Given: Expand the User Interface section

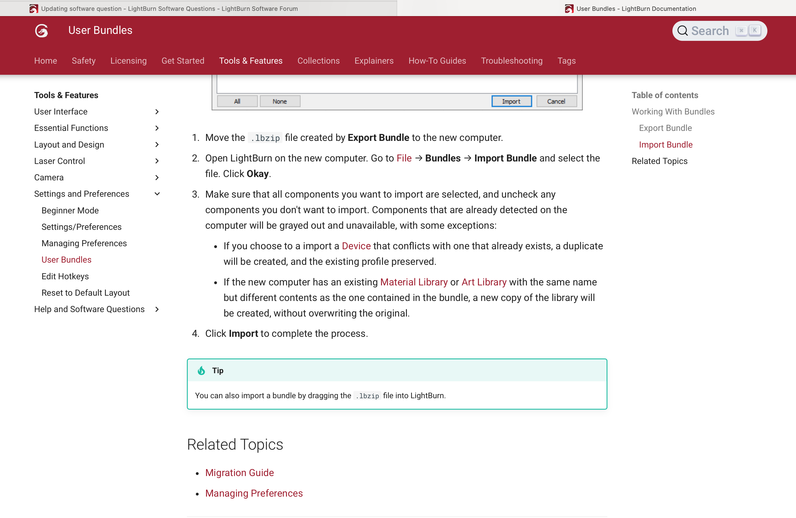Looking at the screenshot, I should click(157, 112).
